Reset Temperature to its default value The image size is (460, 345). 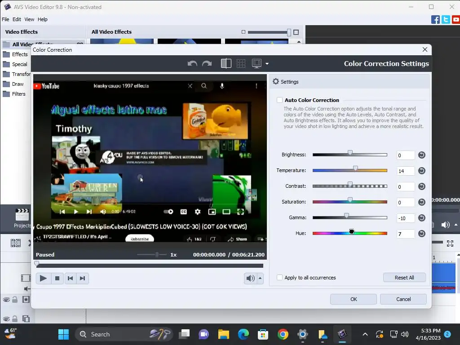(x=421, y=171)
